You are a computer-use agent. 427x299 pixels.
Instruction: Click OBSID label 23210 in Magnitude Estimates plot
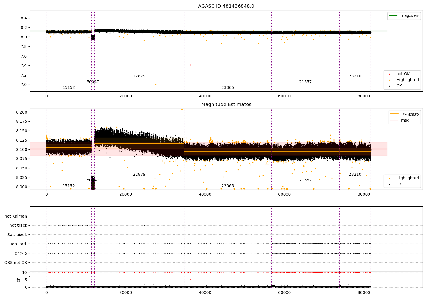click(355, 175)
